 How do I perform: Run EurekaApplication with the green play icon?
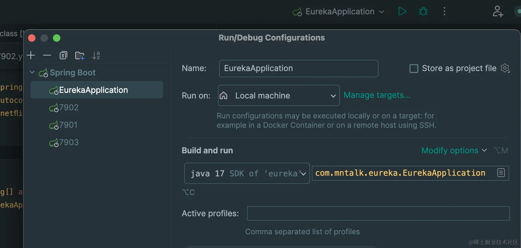click(x=402, y=12)
